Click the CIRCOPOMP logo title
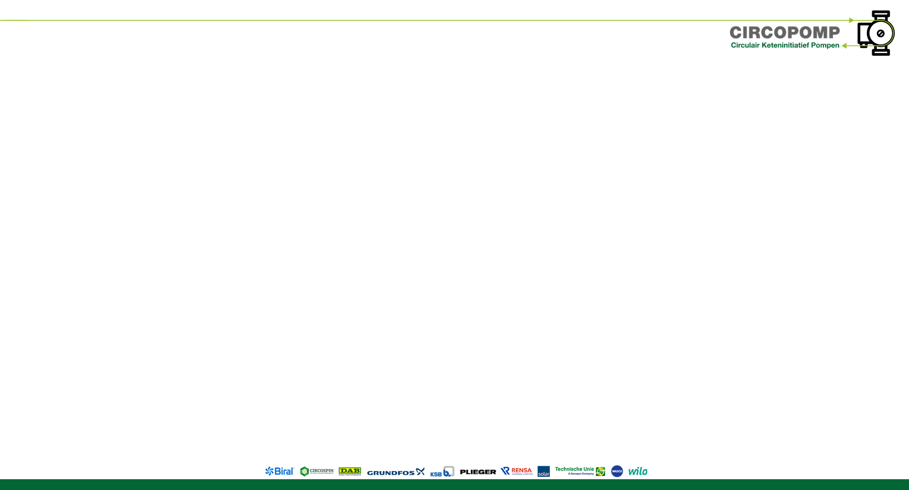 (x=784, y=33)
